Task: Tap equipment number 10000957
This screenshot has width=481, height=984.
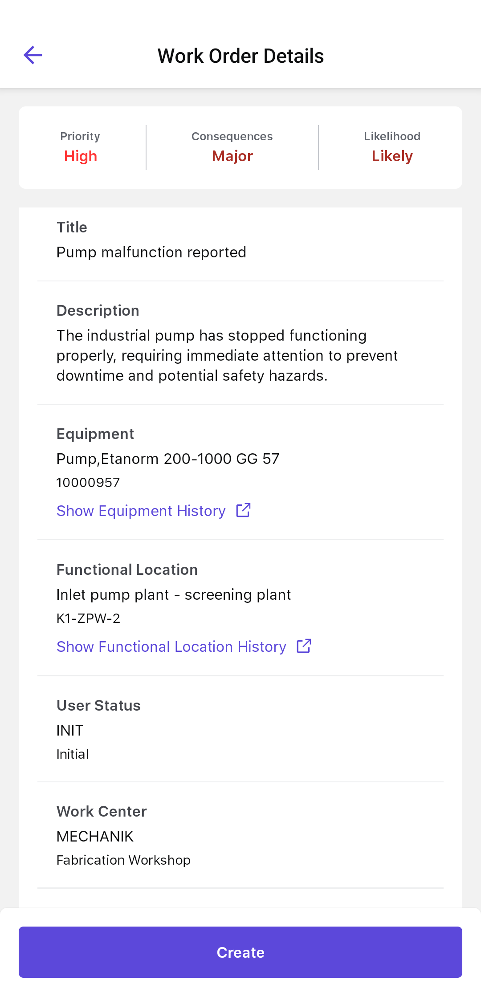Action: point(88,483)
